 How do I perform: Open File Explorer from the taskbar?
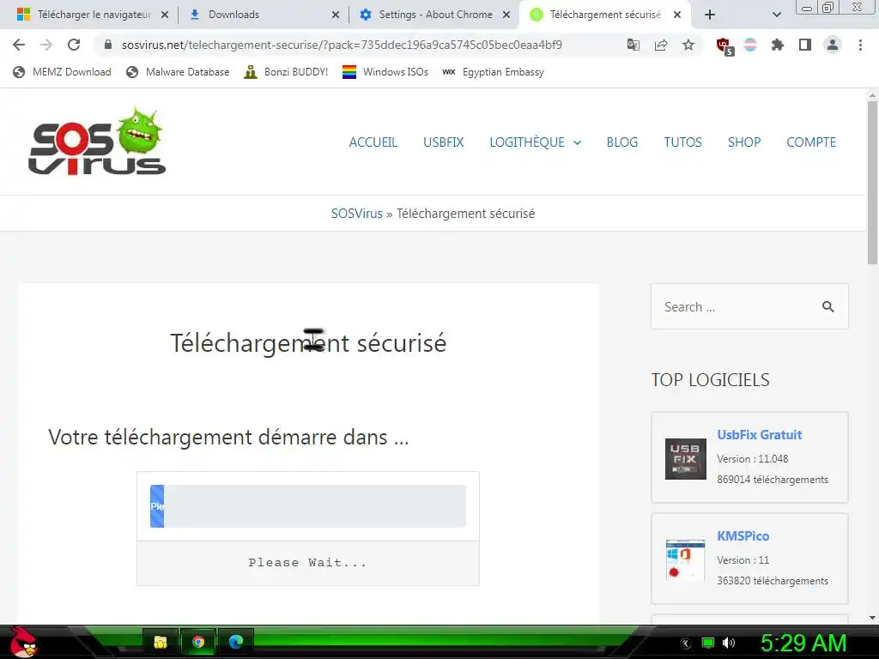click(161, 642)
